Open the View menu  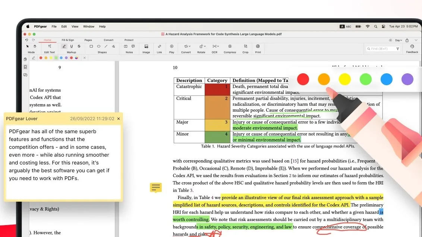(x=75, y=27)
